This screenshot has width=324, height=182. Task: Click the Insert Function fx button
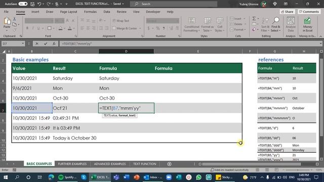54,43
